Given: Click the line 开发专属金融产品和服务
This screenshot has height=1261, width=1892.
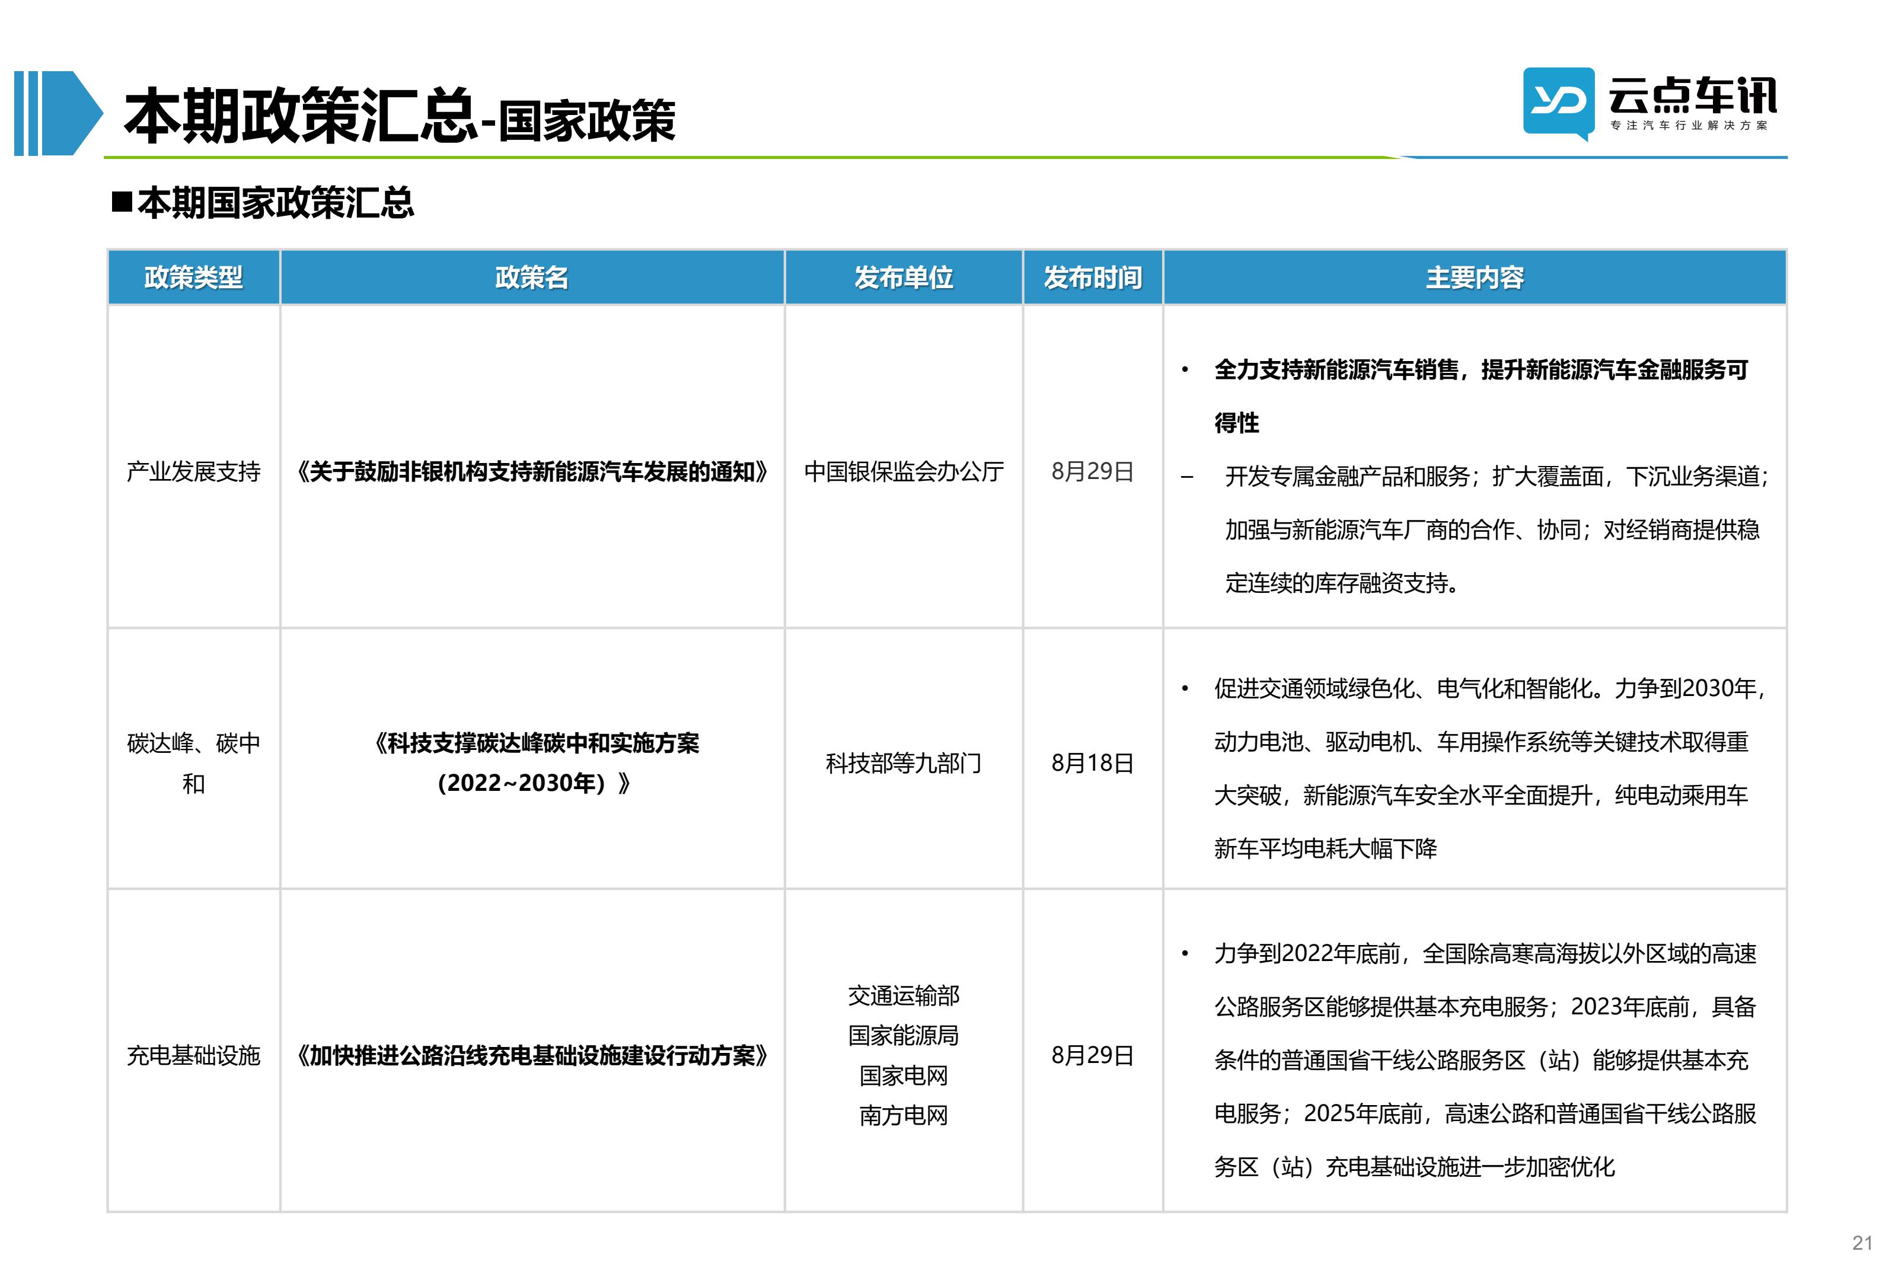Looking at the screenshot, I should [x=1497, y=477].
